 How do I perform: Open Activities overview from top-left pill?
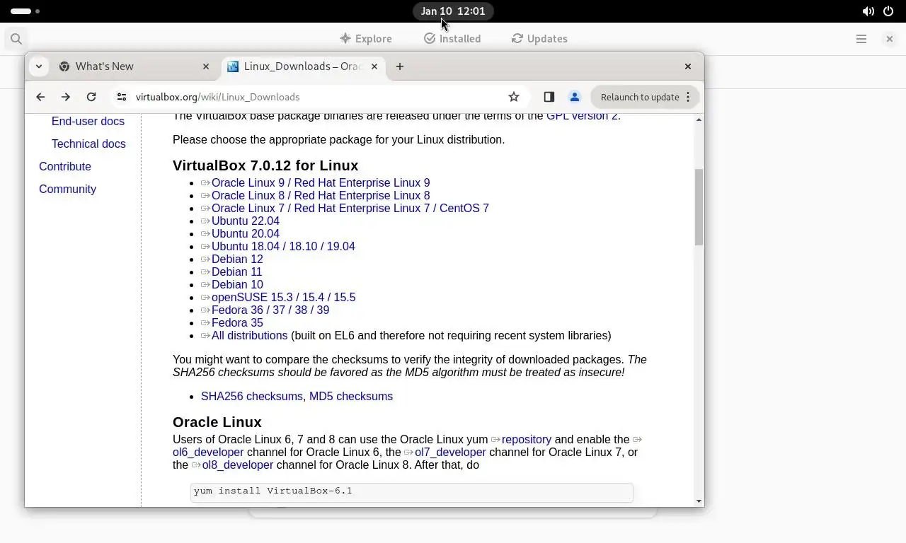[x=25, y=11]
